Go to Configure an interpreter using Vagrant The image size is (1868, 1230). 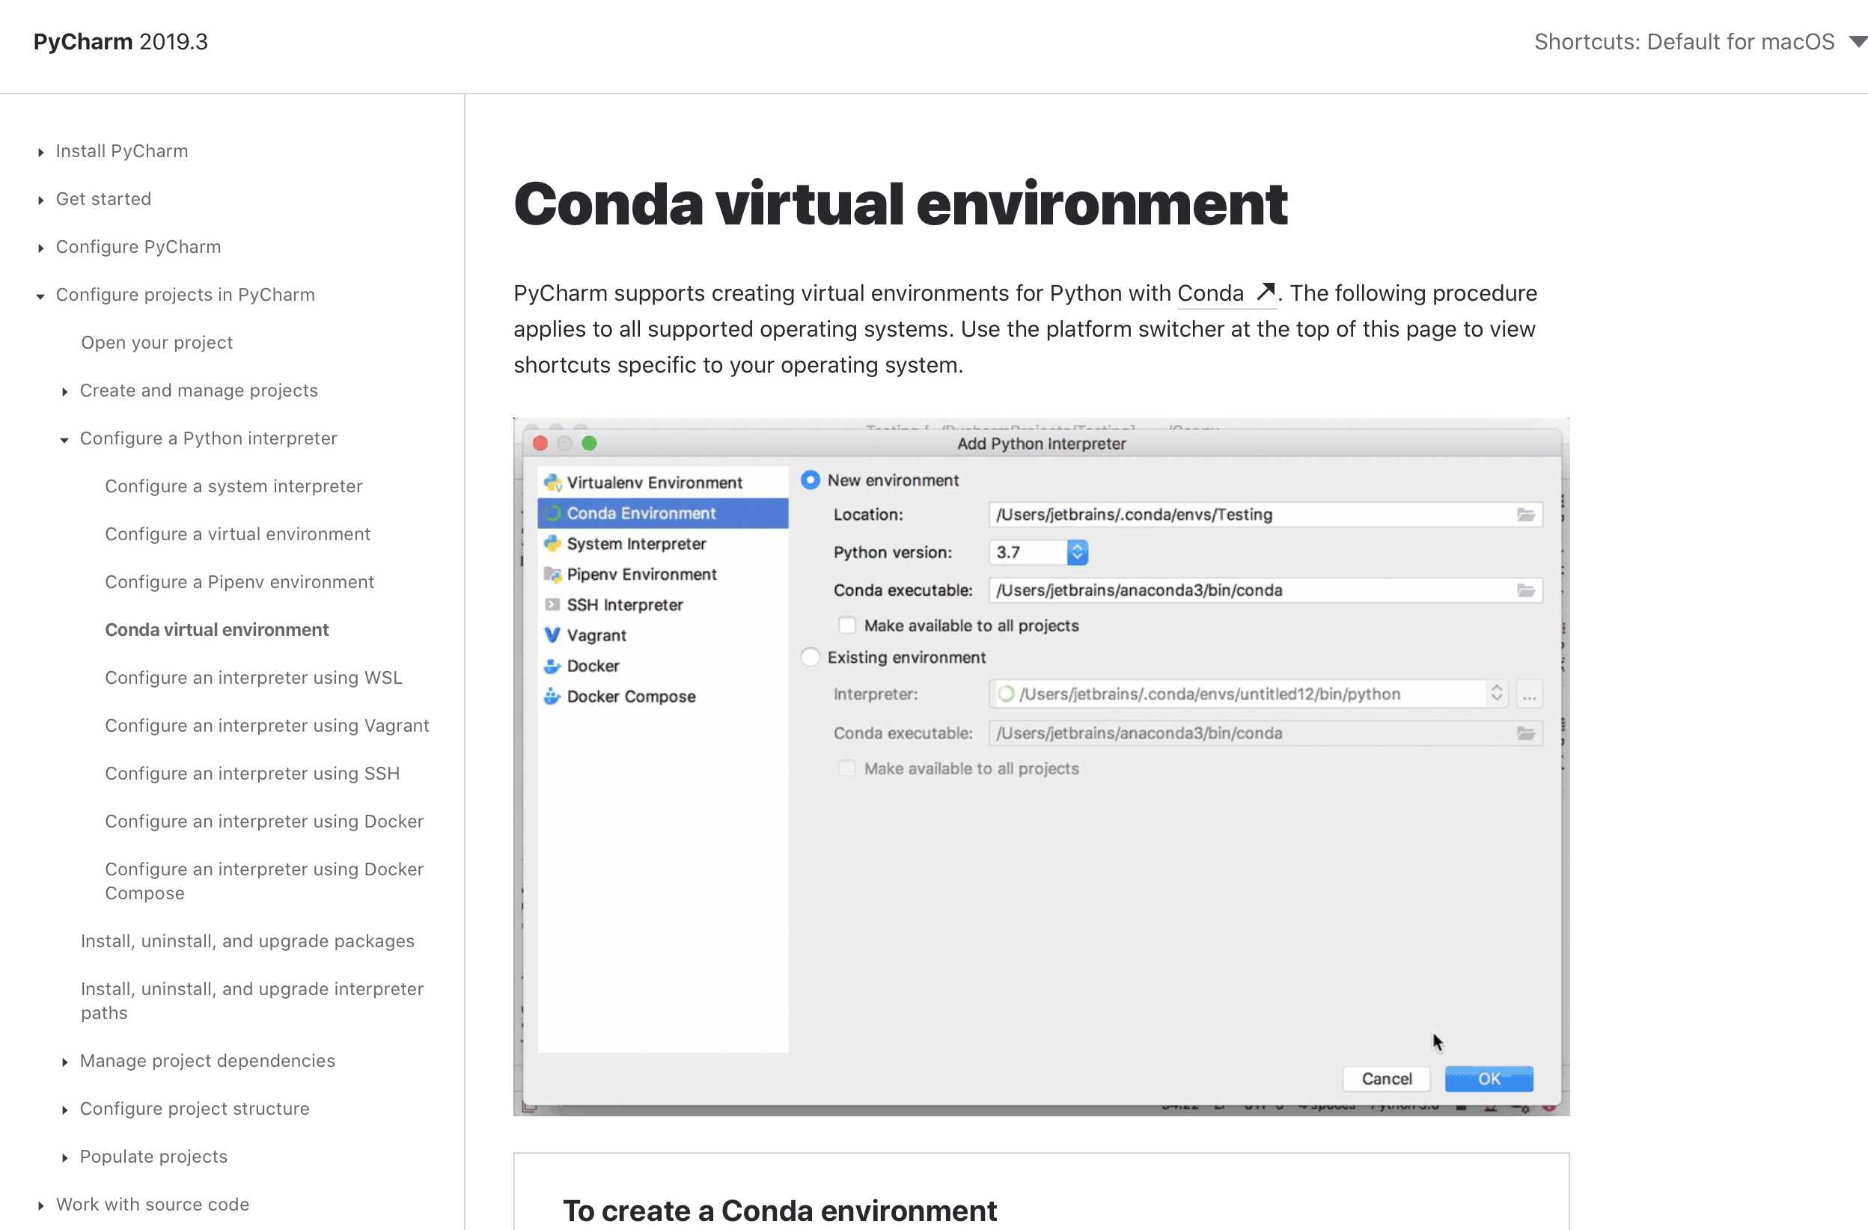[x=267, y=726]
